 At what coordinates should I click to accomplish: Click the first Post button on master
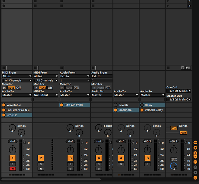[x=174, y=128]
